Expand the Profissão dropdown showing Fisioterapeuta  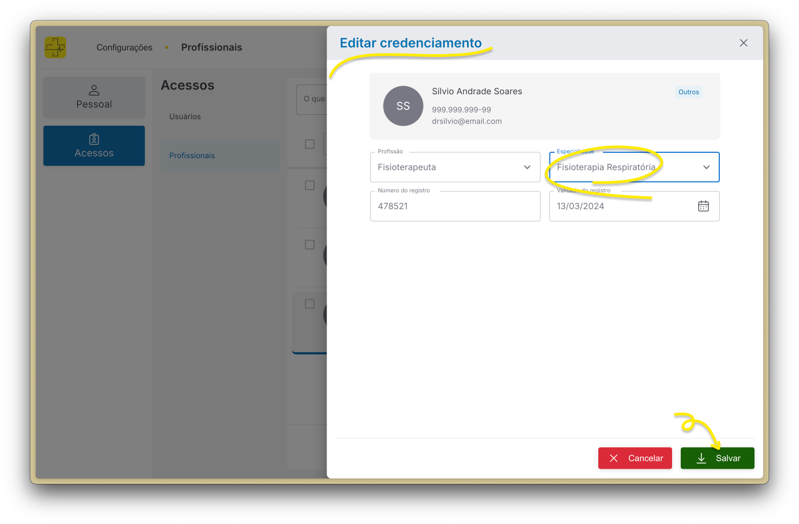(455, 167)
